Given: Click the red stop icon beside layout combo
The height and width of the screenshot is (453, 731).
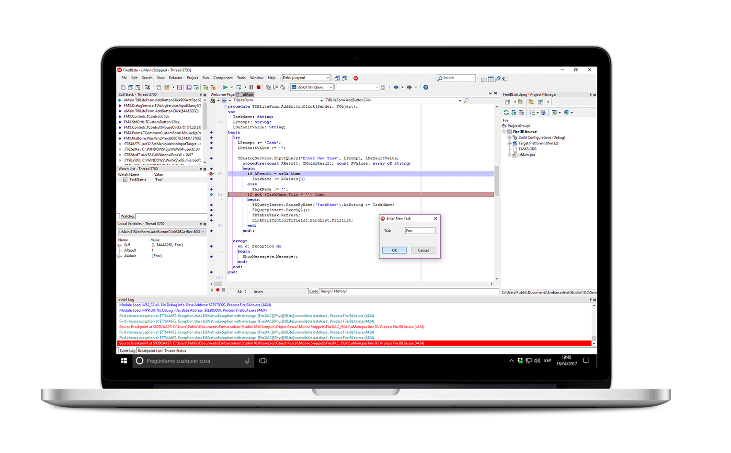Looking at the screenshot, I should [356, 78].
